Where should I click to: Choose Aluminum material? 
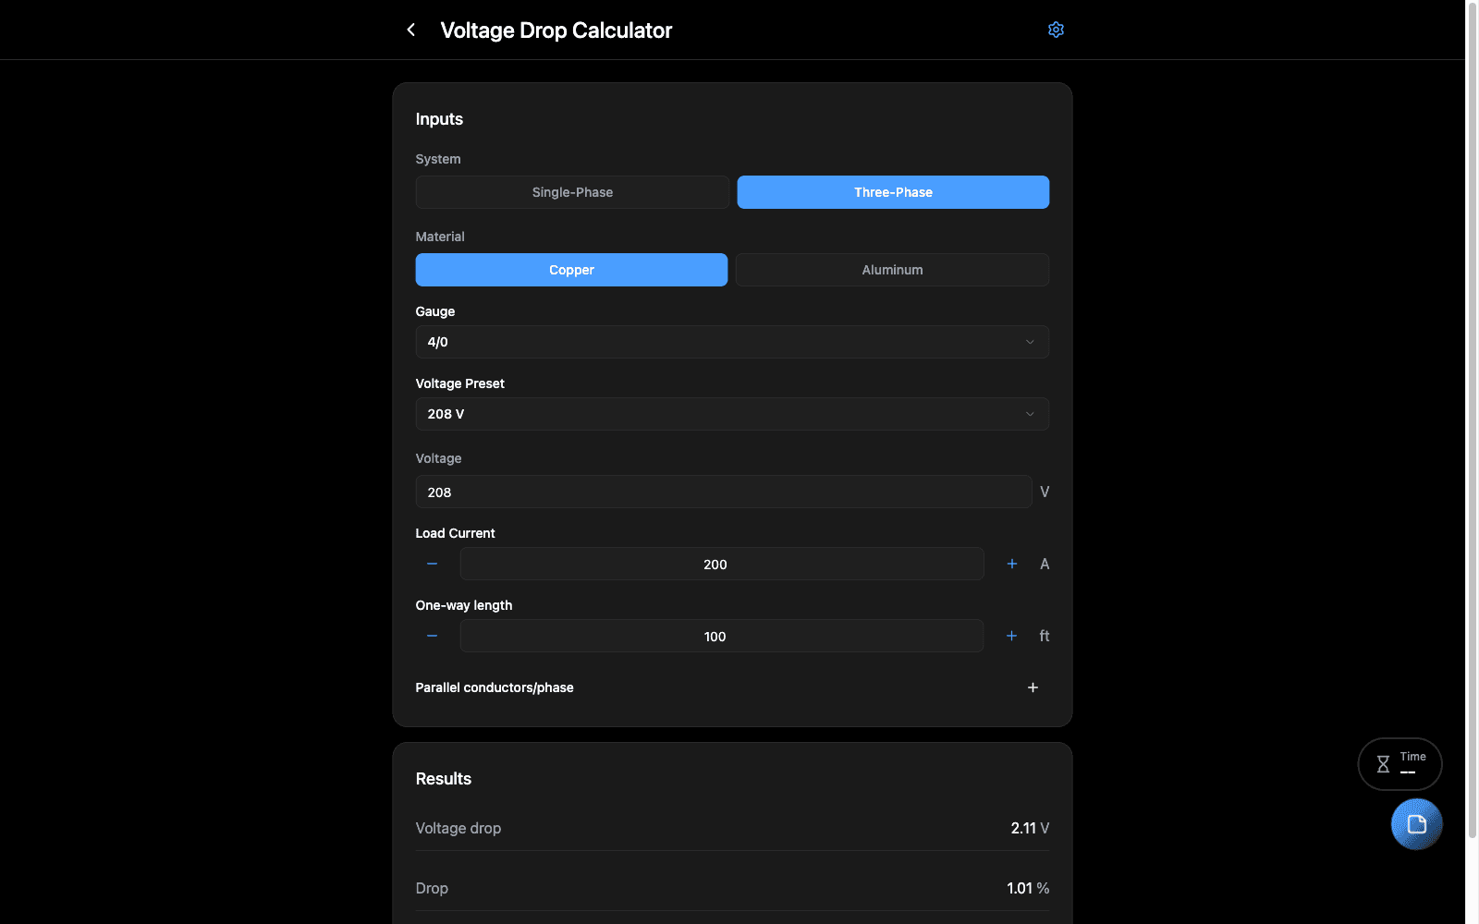892,270
